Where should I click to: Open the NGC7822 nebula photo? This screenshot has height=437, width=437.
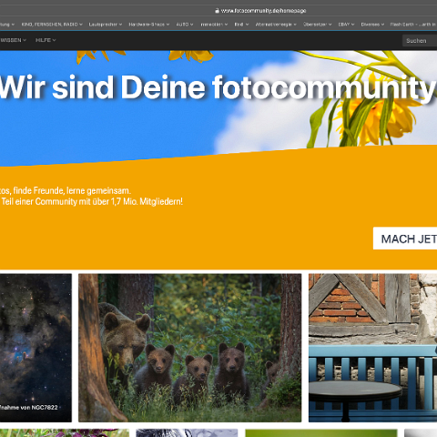point(36,348)
